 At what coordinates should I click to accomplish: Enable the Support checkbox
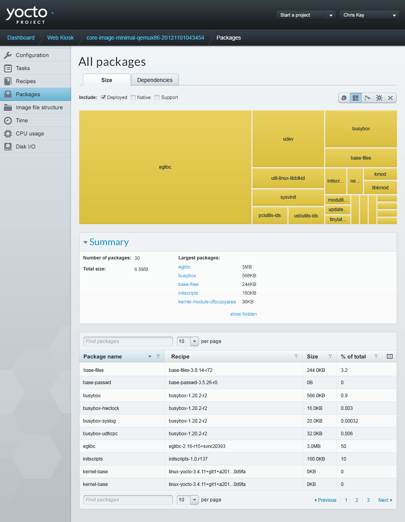(157, 97)
